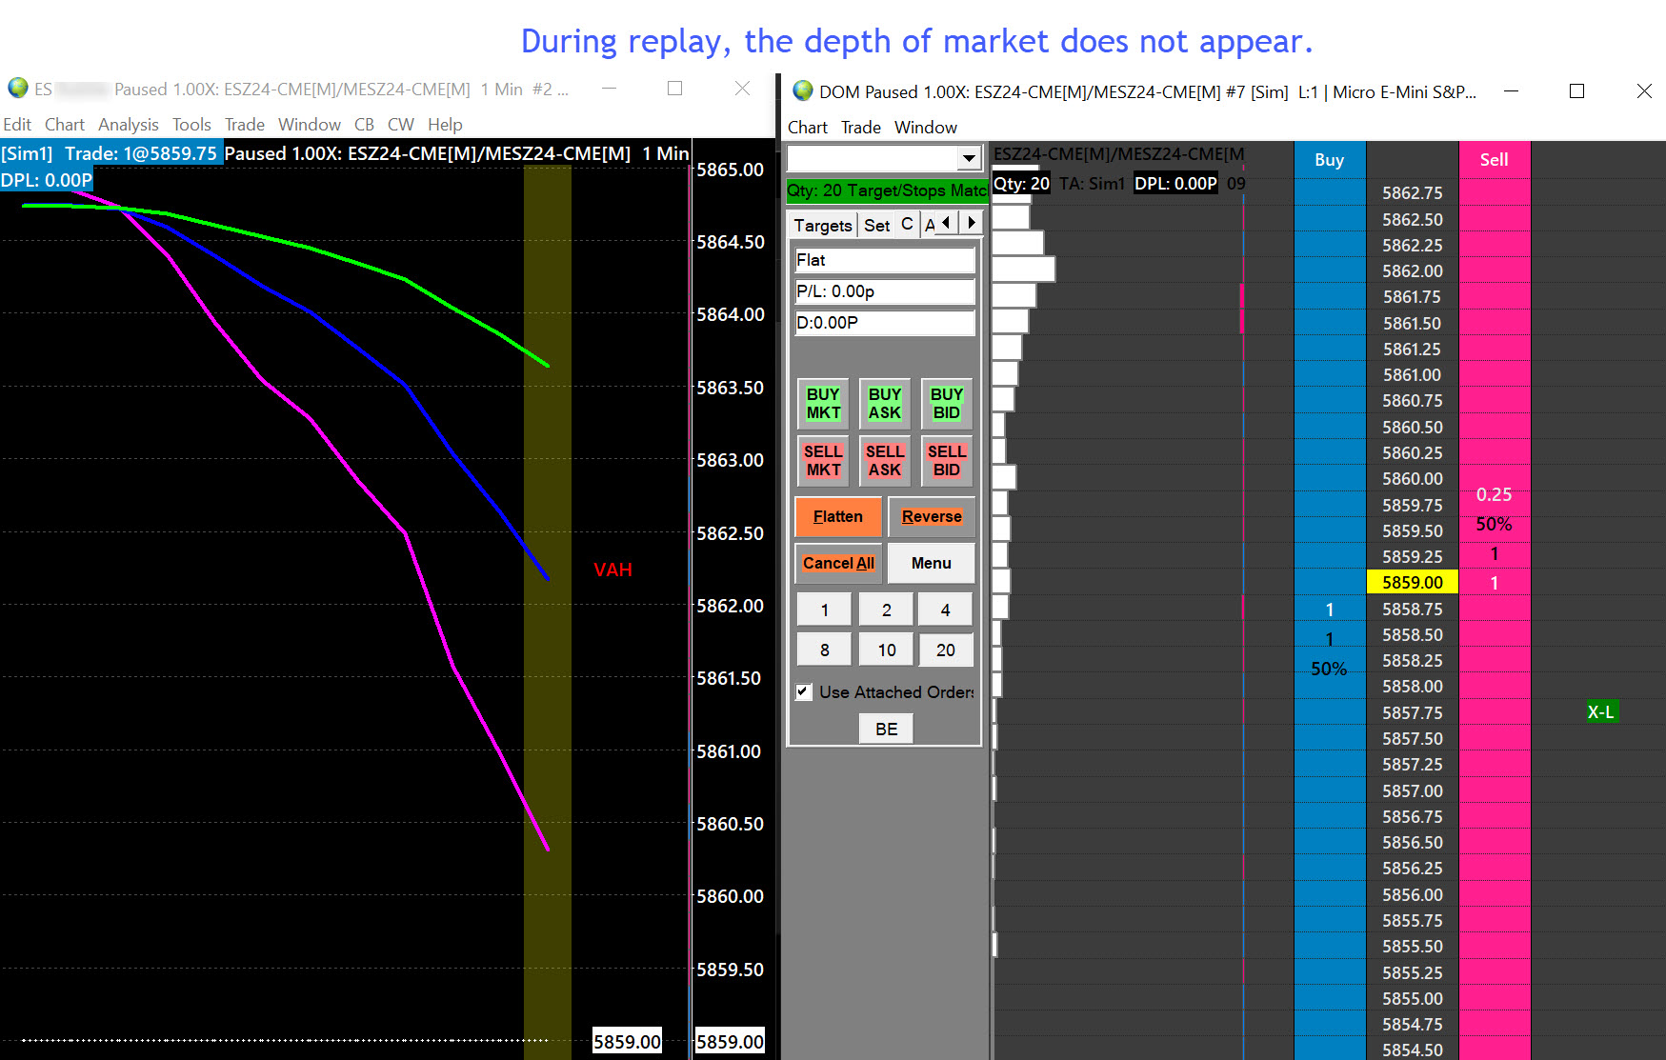Click the 'D:0.00P' field
Screen dimensions: 1666x1060
[x=885, y=323]
